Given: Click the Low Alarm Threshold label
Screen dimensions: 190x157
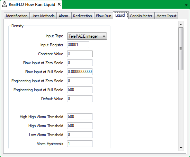Looking at the screenshot, I should pyautogui.click(x=46, y=135).
